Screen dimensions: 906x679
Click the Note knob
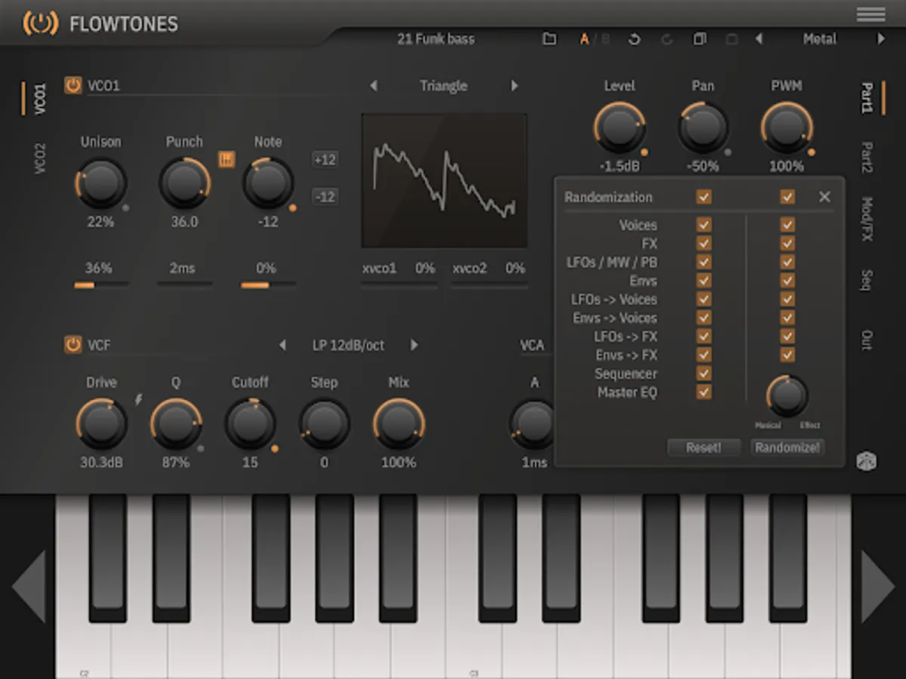tap(268, 183)
